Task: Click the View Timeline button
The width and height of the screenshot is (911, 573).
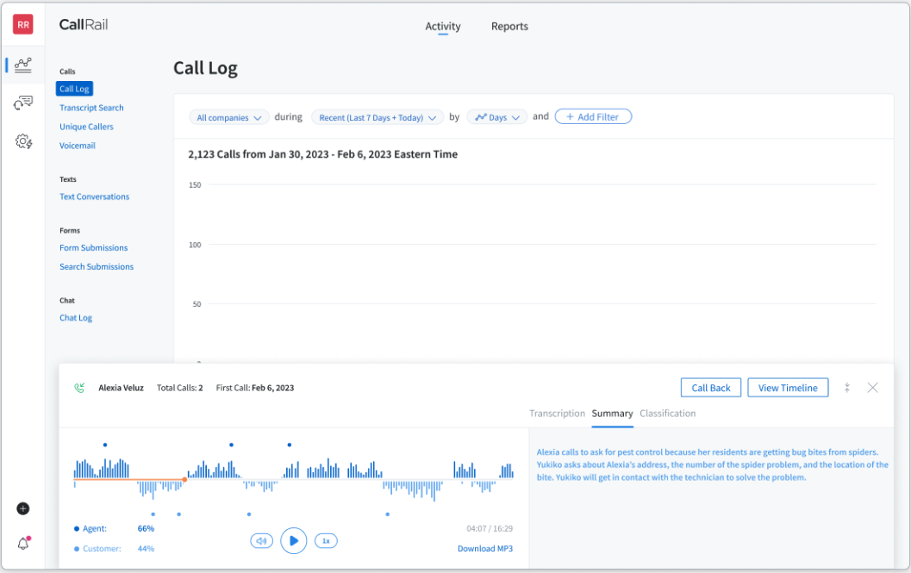Action: point(787,388)
